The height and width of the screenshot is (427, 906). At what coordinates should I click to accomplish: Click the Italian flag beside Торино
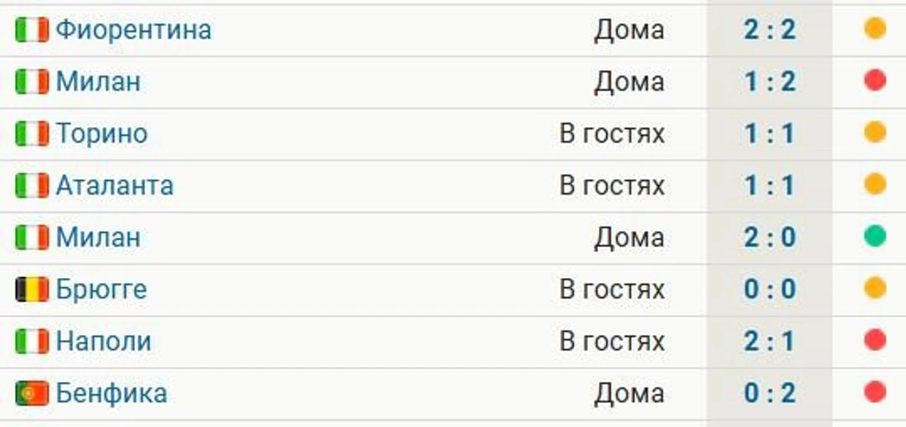point(32,134)
